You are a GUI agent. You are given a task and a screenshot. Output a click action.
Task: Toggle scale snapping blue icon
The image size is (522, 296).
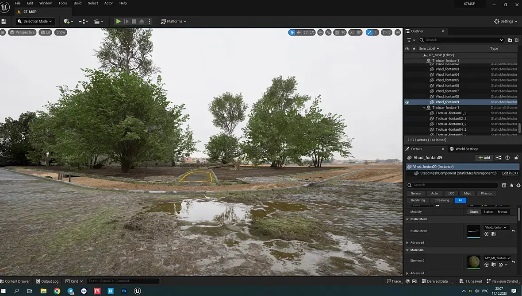[x=369, y=32]
